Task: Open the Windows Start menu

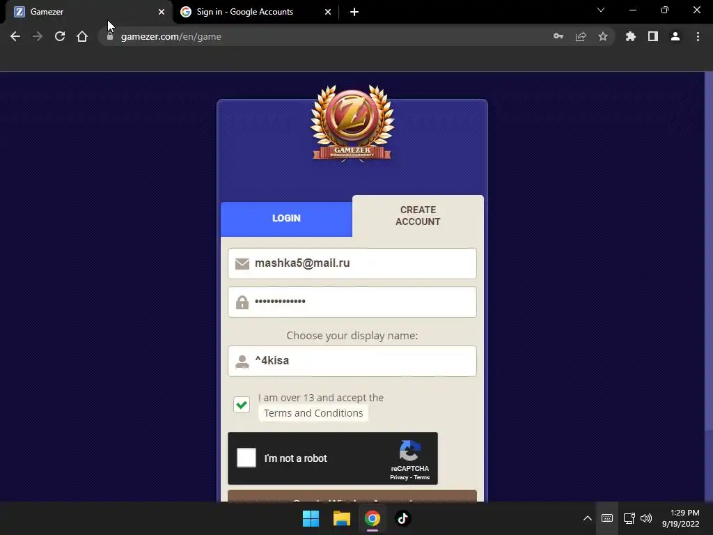Action: click(311, 518)
